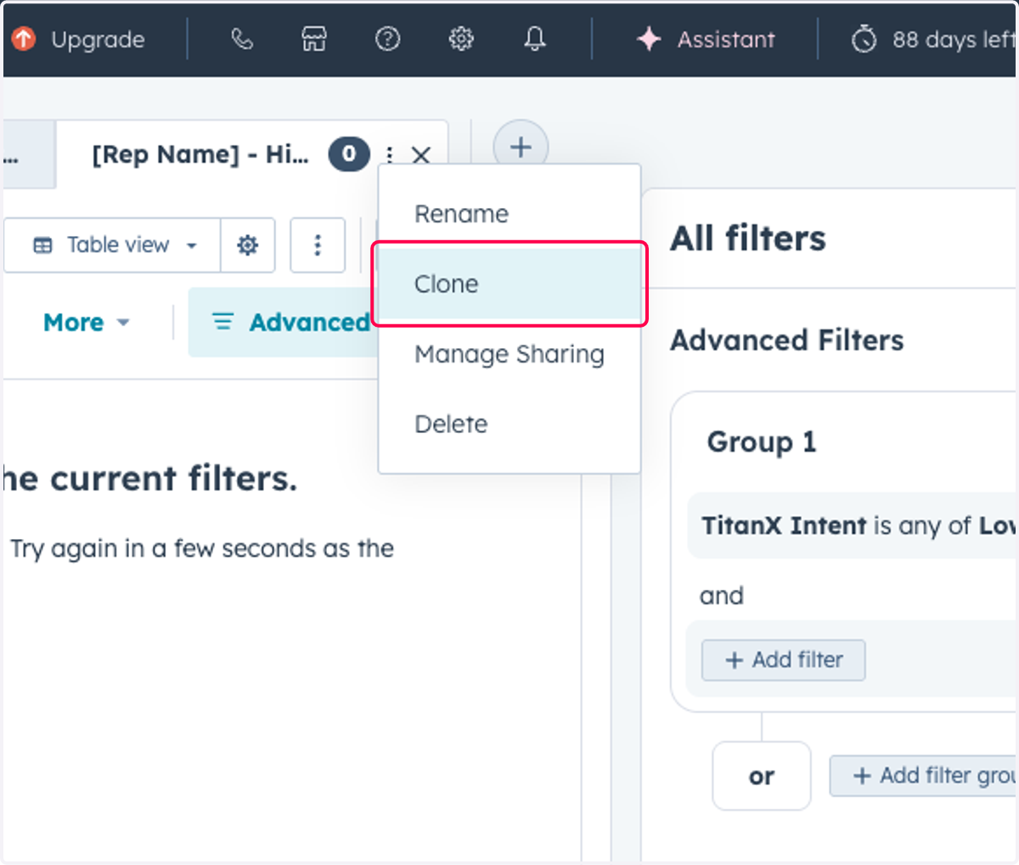Open the notifications bell
Screen dimensions: 1019x865
[x=535, y=39]
